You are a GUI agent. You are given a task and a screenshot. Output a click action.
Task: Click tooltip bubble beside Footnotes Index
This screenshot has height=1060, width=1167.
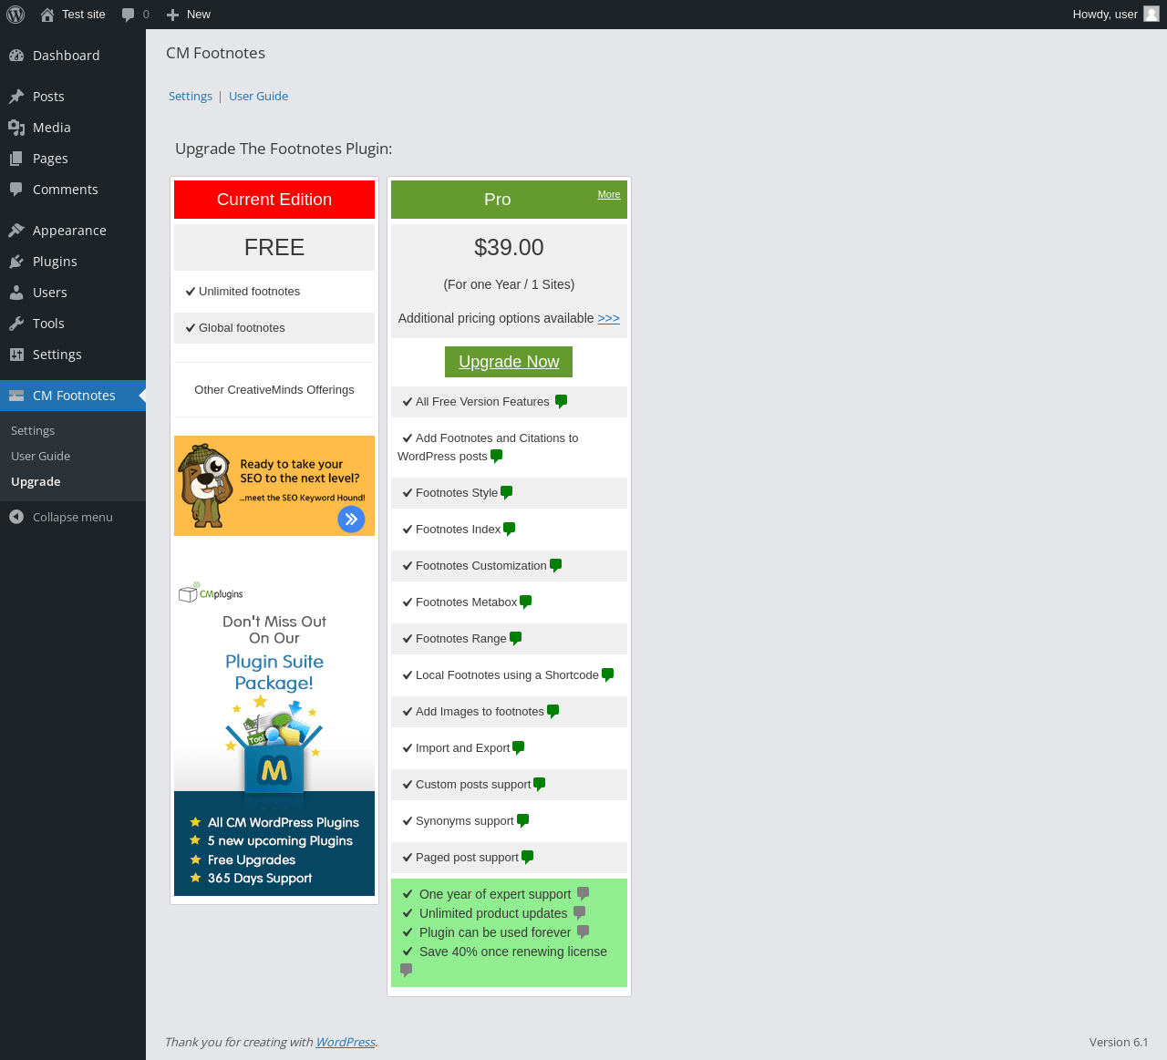[x=510, y=530]
